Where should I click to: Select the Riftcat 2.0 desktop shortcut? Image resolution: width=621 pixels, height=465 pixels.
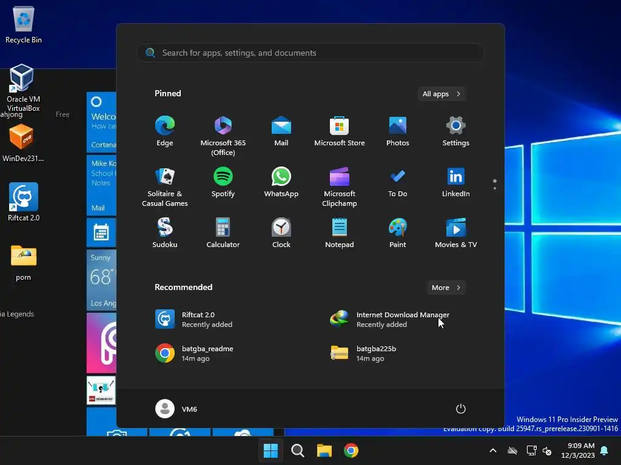[x=24, y=202]
